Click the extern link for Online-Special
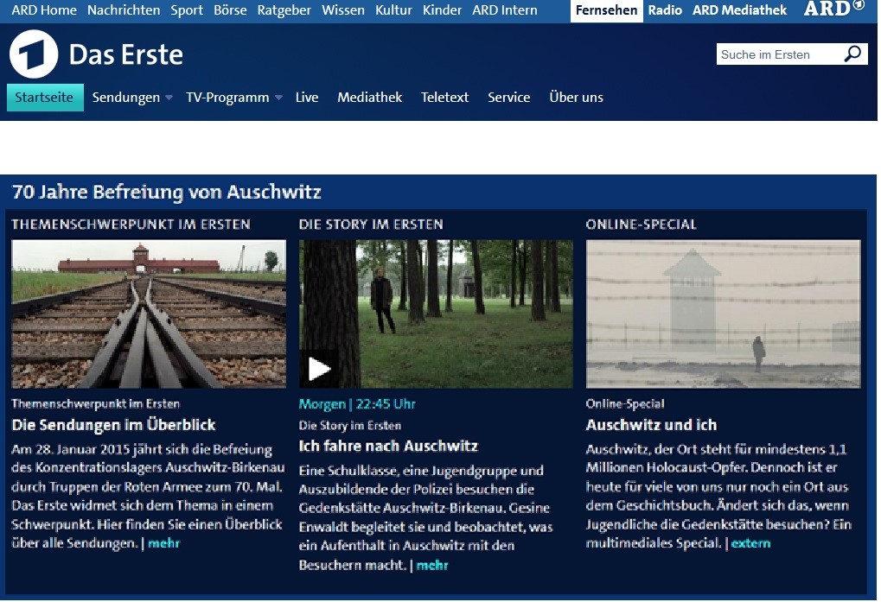The image size is (881, 602). click(750, 543)
